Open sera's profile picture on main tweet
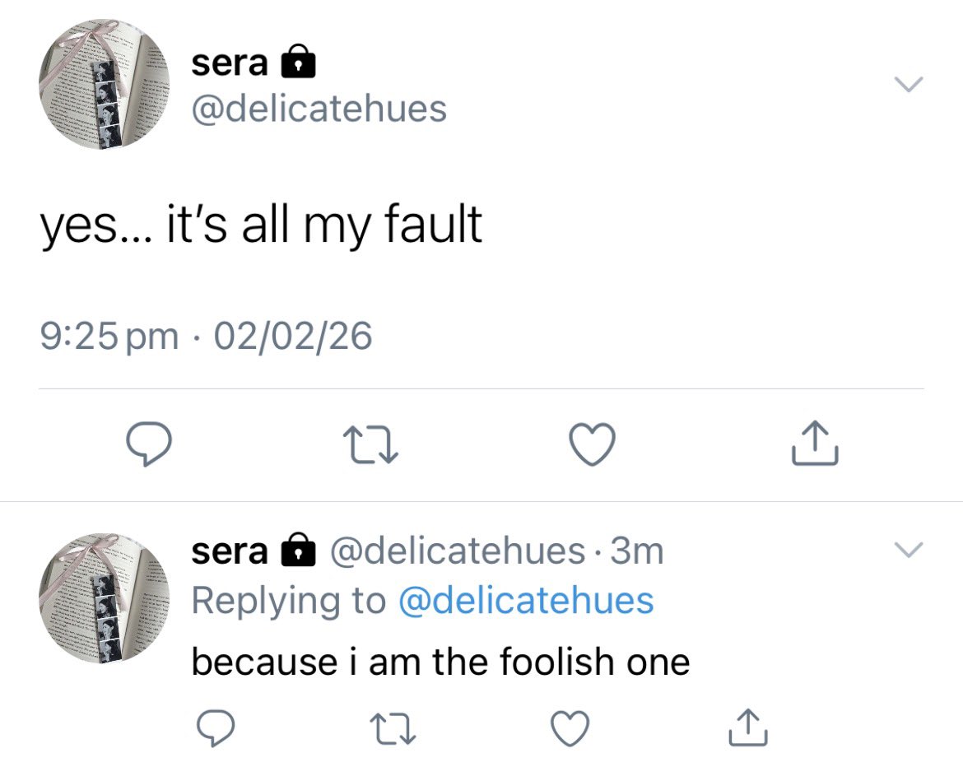Screen dimensions: 963x767 coord(104,84)
